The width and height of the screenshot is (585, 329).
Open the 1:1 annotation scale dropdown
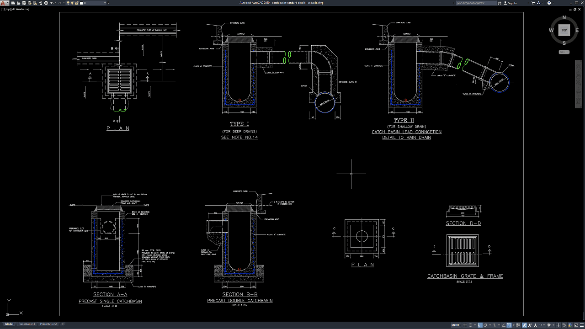coord(542,325)
